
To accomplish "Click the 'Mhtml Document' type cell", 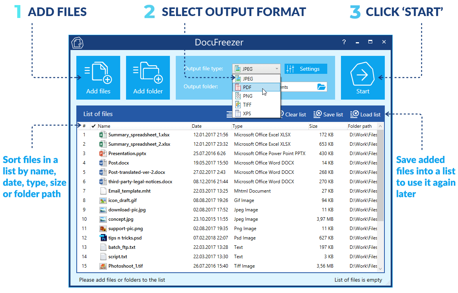I will 252,191.
